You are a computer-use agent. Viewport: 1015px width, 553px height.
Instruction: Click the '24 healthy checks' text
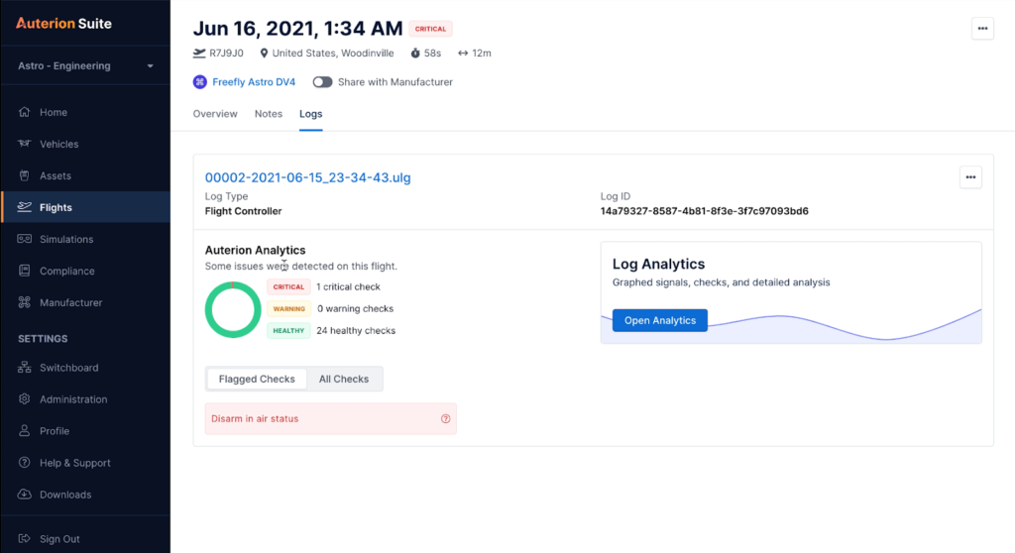pyautogui.click(x=356, y=331)
